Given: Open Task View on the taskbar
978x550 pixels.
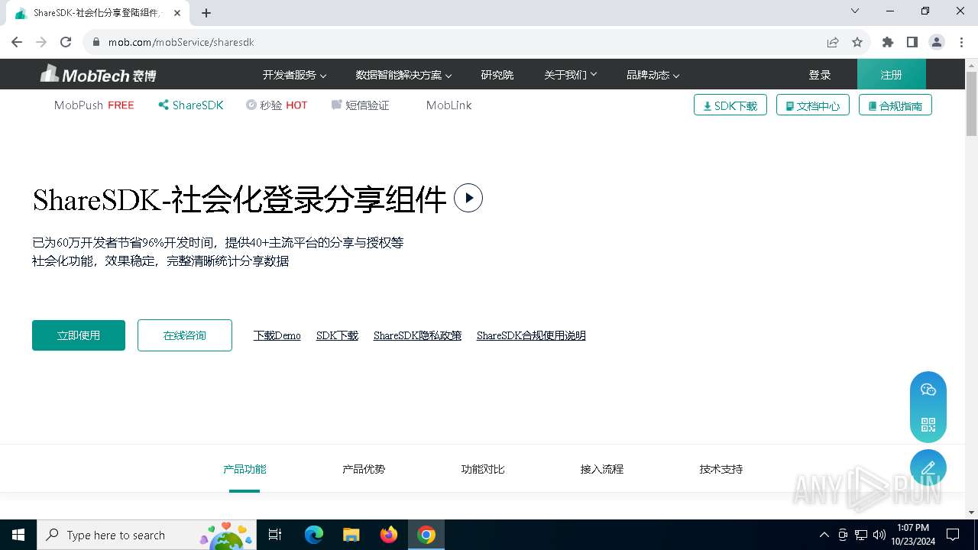Looking at the screenshot, I should (x=275, y=535).
